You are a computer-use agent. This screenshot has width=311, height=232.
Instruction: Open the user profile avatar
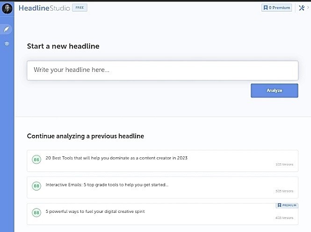click(x=7, y=9)
